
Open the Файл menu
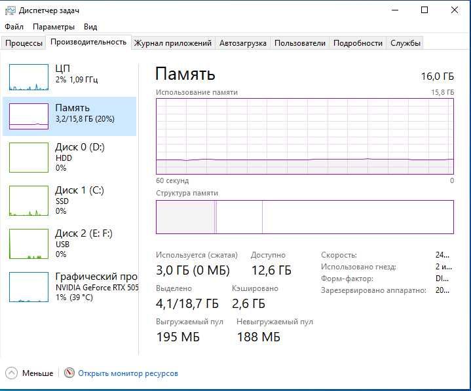(x=14, y=27)
